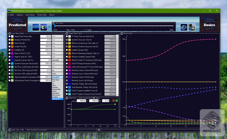The image size is (227, 139).
Task: Toggle the radio for PV Panel, Price per Watt
Action: [67, 36]
